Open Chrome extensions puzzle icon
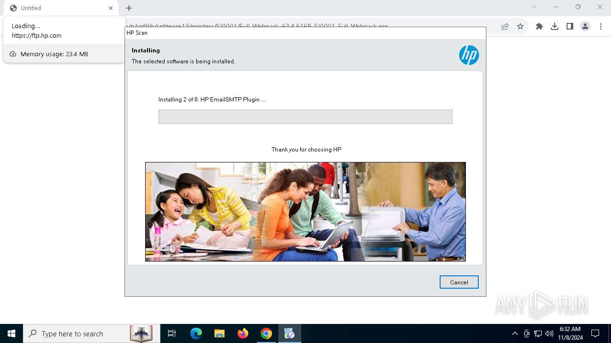 click(539, 27)
